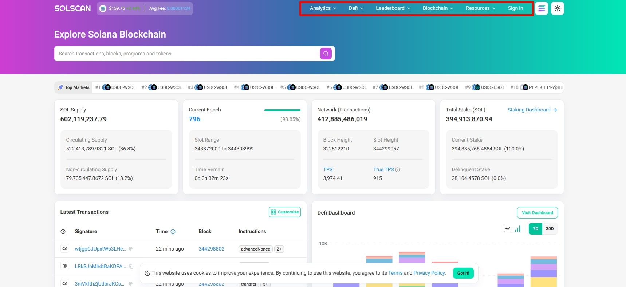
Task: Switch Defi chart to line view
Action: coord(507,229)
